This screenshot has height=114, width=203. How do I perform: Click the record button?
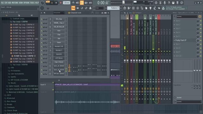click(61, 3)
